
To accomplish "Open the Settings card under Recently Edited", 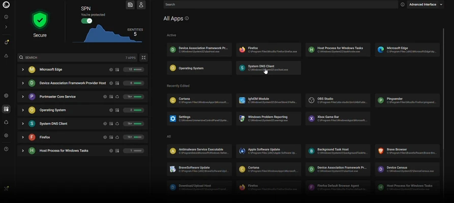I will tap(199, 119).
